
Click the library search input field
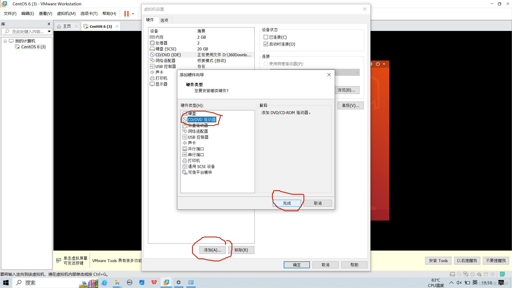pyautogui.click(x=28, y=31)
